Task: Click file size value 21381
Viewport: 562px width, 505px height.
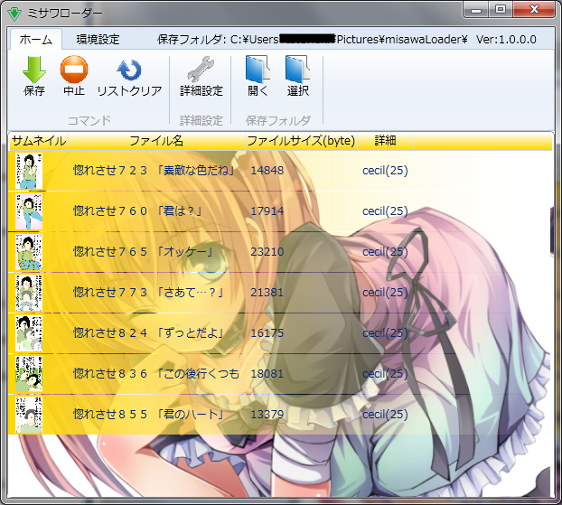Action: [x=267, y=293]
